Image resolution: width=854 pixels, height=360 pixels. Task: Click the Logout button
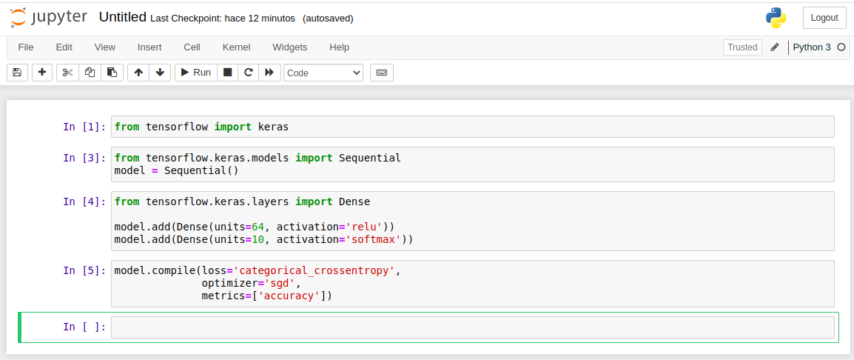(824, 18)
